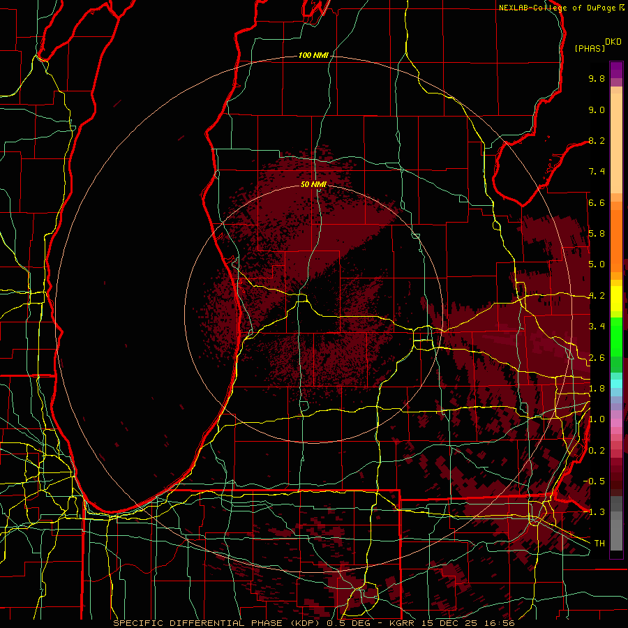This screenshot has width=628, height=628.
Task: Click the SPECIFIC DIFFERENTIAL PHASE (KDP) caption
Action: click(x=218, y=623)
